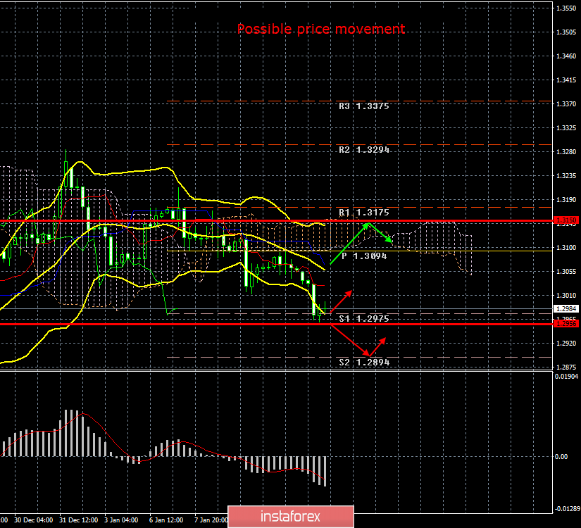This screenshot has width=581, height=528.
Task: Click the R3 1.3375 pivot label
Action: 363,106
